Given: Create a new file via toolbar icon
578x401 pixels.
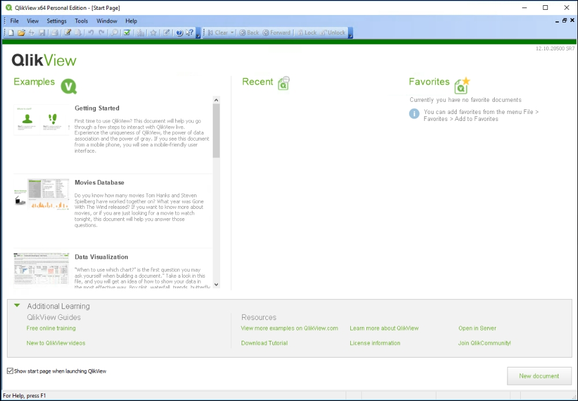Looking at the screenshot, I should pyautogui.click(x=11, y=33).
